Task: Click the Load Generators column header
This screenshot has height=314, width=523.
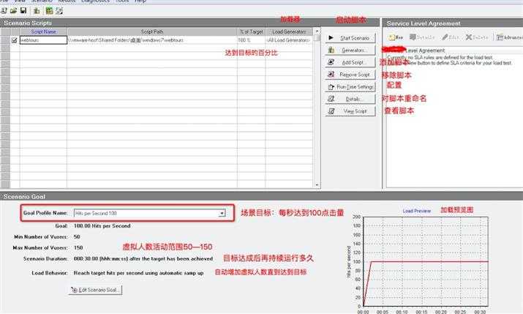Action: coord(289,31)
